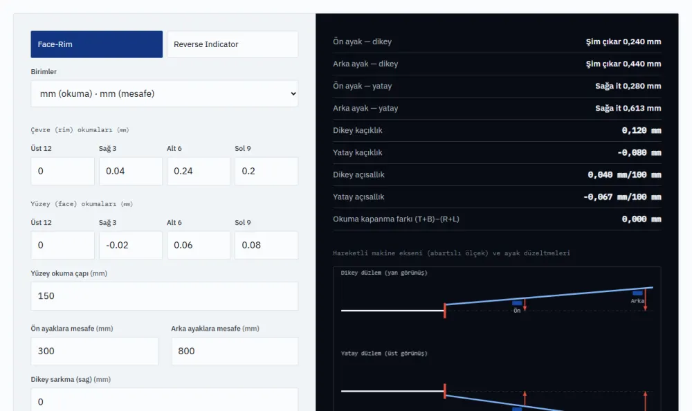
Task: Click the Dikey sarkma (sag) field
Action: 164,400
